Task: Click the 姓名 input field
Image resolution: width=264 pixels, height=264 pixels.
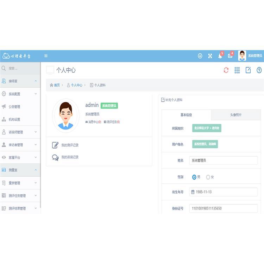Action: tap(223, 161)
